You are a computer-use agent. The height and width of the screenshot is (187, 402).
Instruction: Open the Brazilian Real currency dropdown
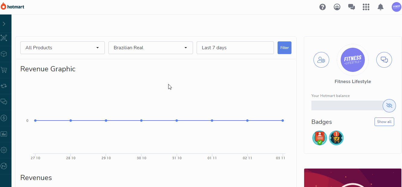point(150,48)
